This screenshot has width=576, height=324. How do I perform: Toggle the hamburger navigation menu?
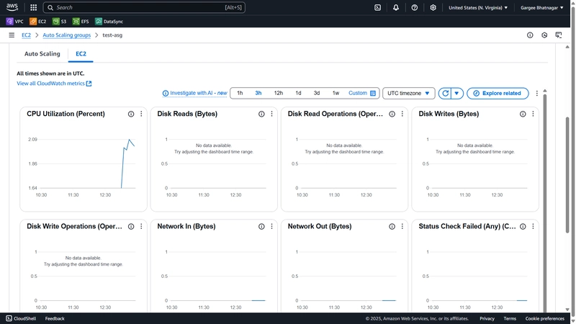click(x=12, y=35)
